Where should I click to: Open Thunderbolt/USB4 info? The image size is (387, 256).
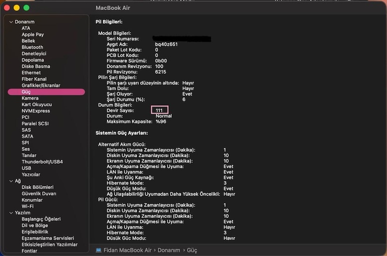(42, 162)
